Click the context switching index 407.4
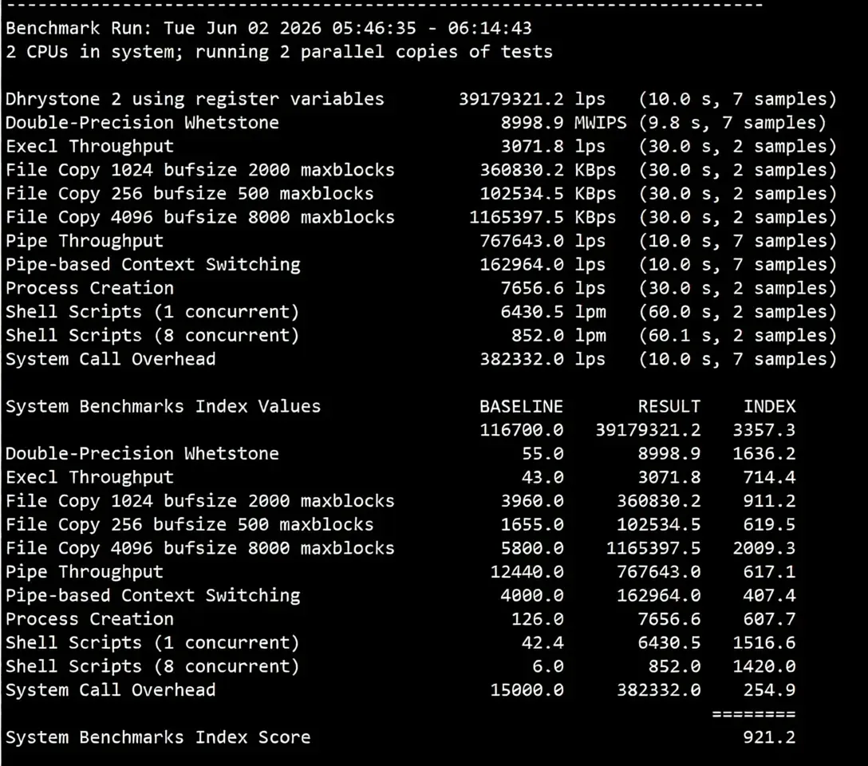Viewport: 868px width, 766px height. tap(769, 595)
